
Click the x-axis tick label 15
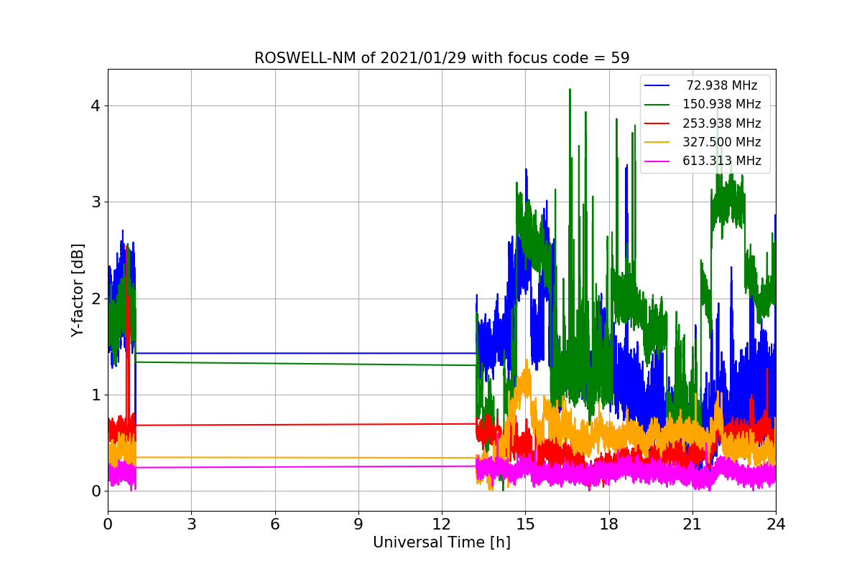525,524
